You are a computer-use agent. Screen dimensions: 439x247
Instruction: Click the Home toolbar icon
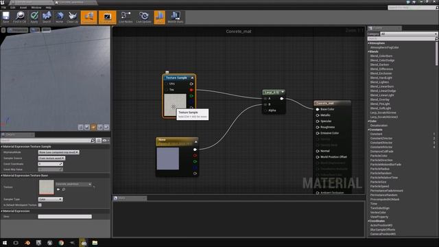click(60, 17)
